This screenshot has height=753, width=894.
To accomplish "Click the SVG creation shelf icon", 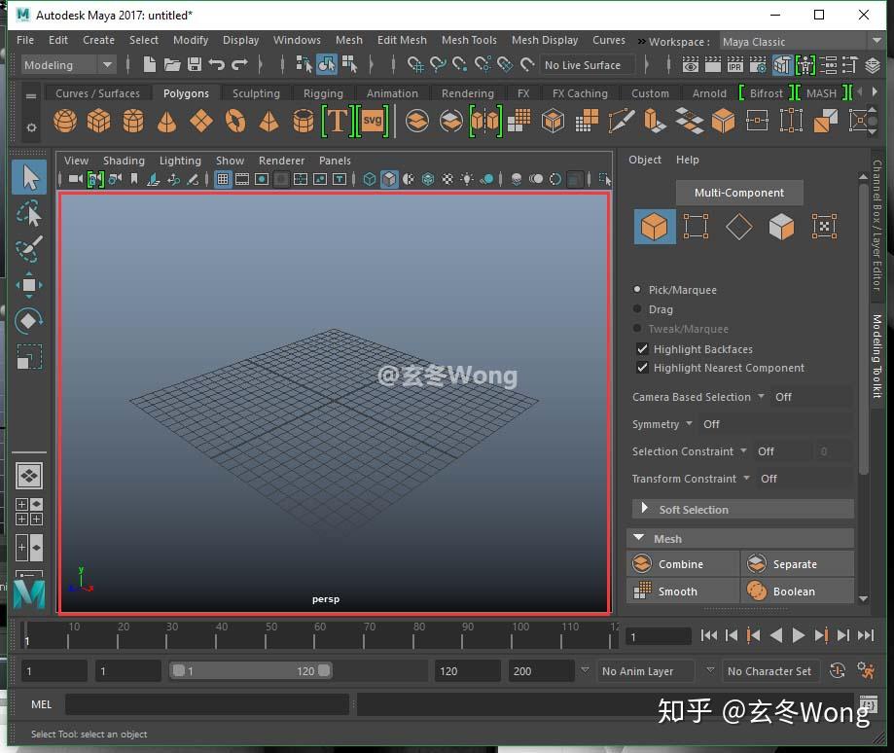I will (372, 120).
